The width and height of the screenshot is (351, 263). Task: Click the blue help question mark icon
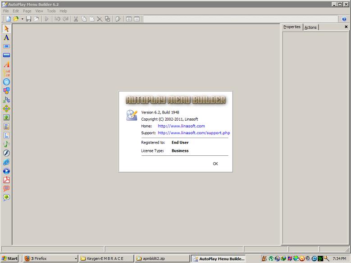[x=344, y=19]
